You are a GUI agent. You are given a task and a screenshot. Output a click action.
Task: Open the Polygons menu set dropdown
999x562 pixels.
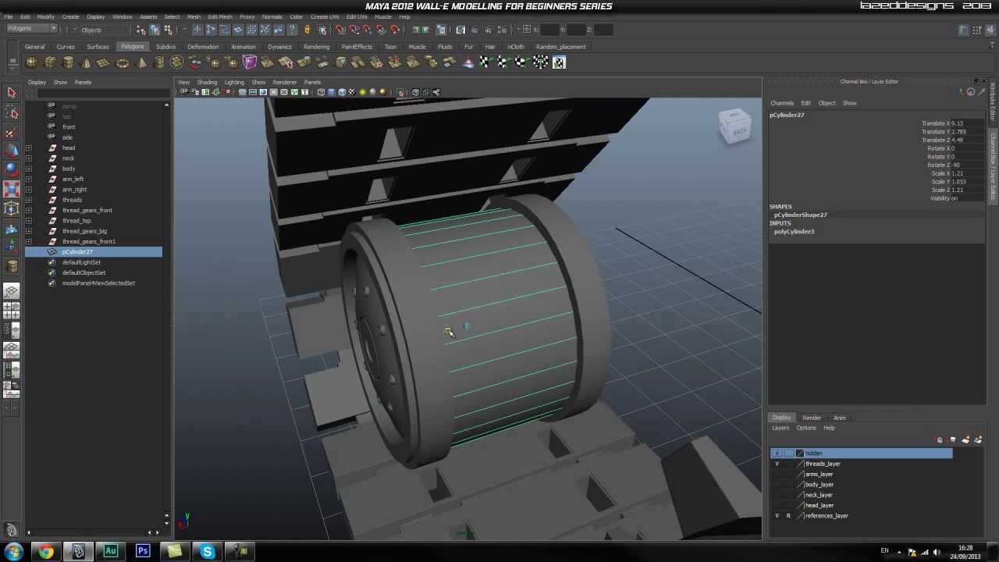click(31, 30)
